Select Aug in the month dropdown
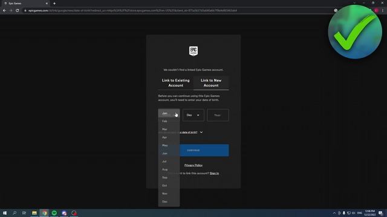 click(169, 169)
